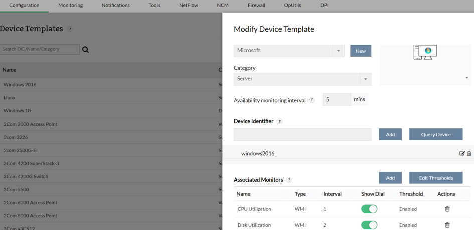Toggle Show Dial for Disk Utilization

click(x=369, y=225)
